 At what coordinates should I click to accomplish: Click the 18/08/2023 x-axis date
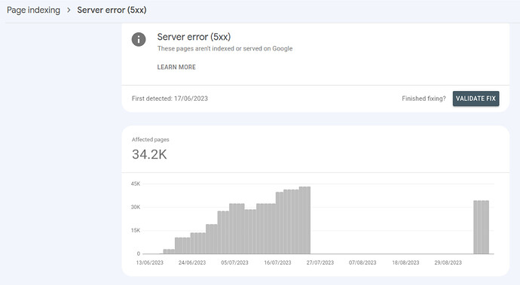[405, 262]
